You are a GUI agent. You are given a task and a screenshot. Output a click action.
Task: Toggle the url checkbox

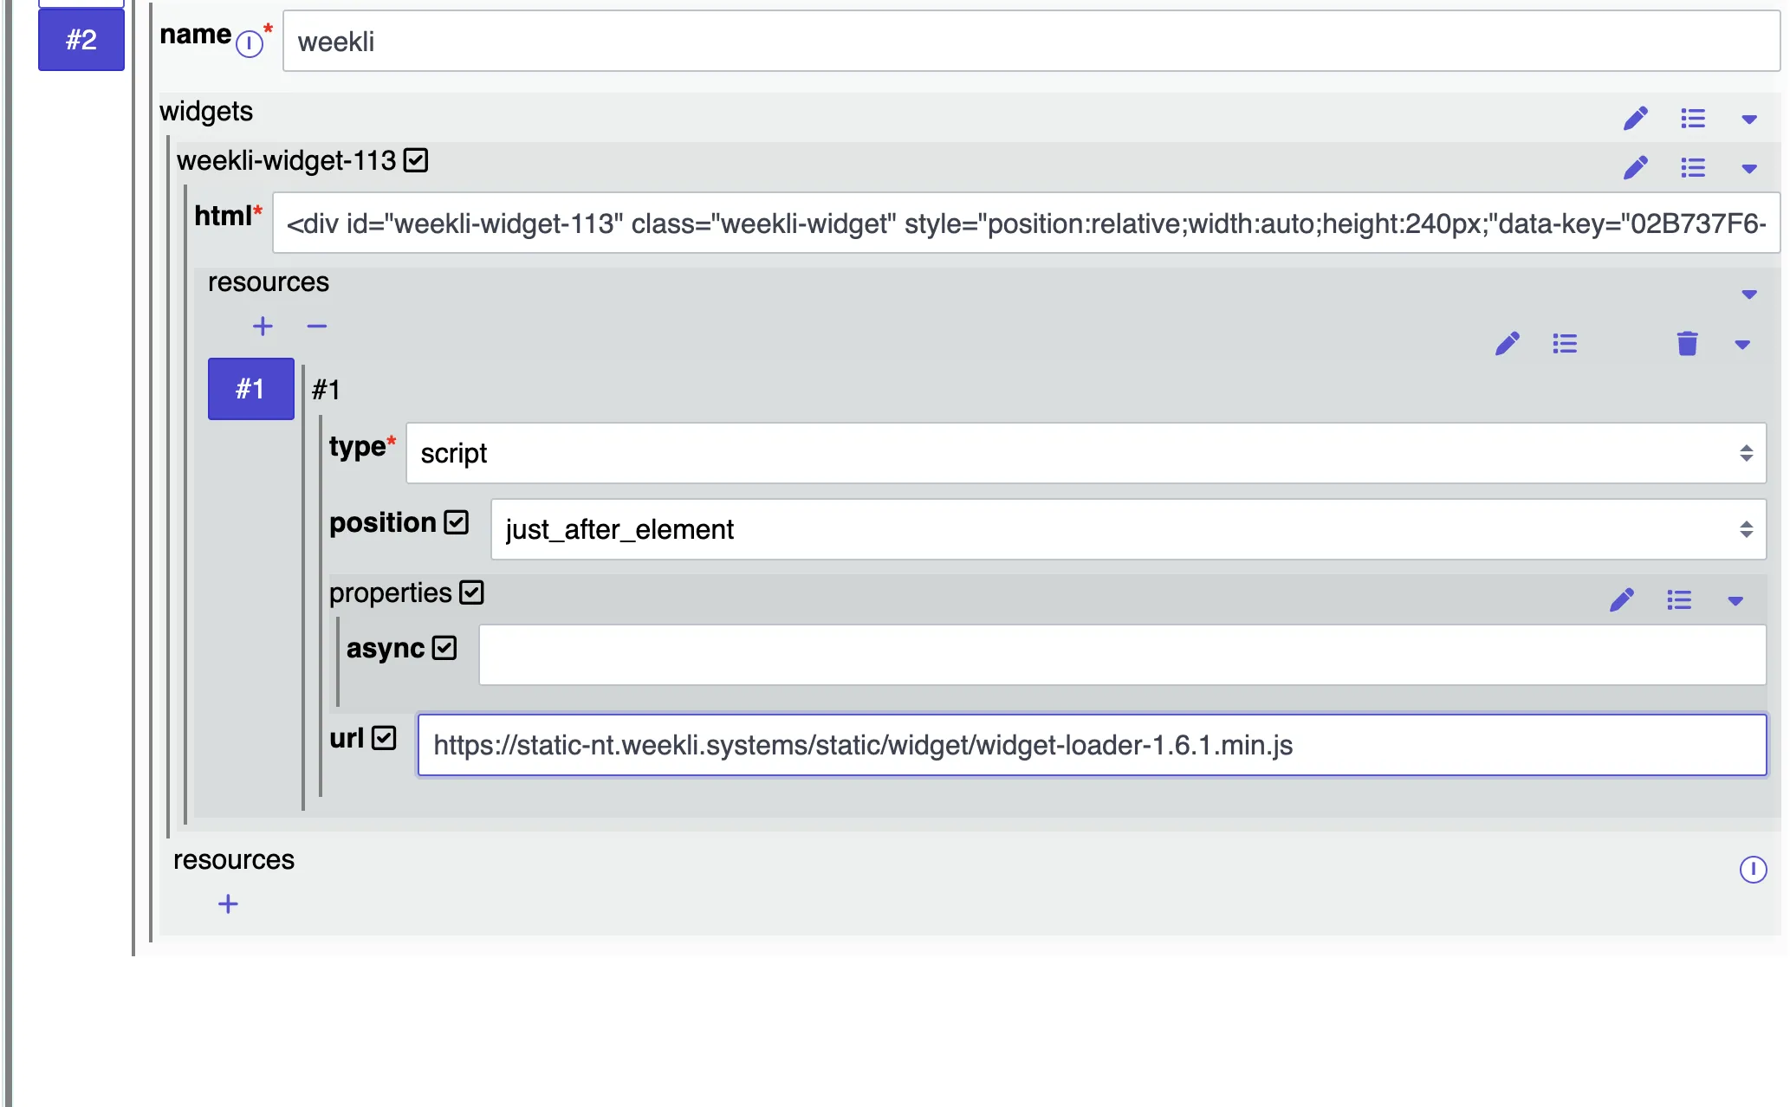tap(384, 738)
